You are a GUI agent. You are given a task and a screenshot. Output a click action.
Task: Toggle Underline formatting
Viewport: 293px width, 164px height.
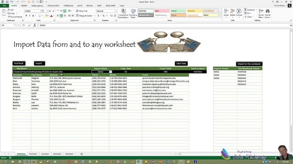(x=33, y=16)
